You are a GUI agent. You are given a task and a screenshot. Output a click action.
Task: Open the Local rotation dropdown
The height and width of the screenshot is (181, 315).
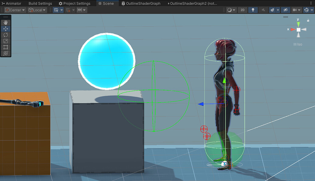37,10
